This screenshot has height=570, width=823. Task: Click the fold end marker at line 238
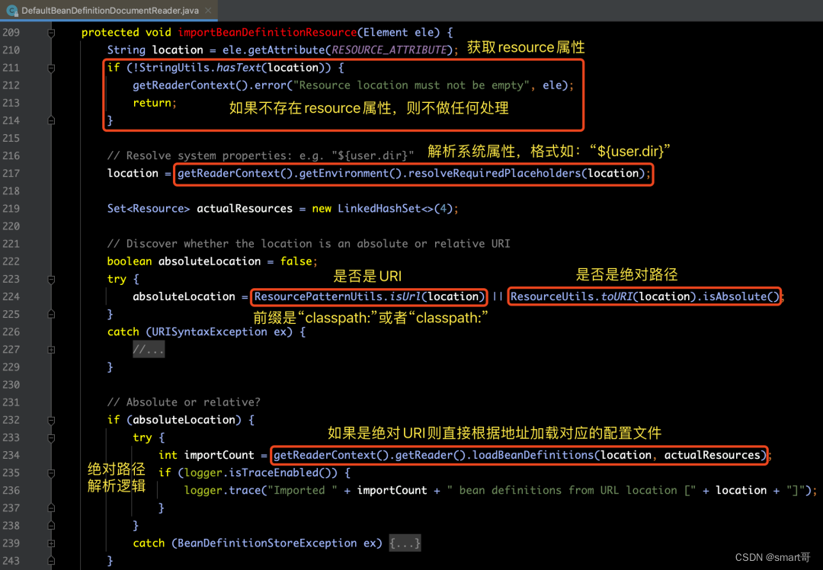(x=52, y=526)
